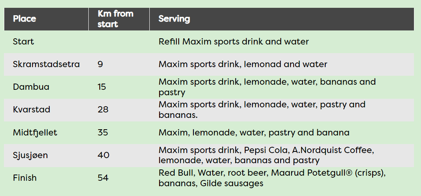The width and height of the screenshot is (421, 196).
Task: Click the 40 km distance value
Action: pos(103,155)
